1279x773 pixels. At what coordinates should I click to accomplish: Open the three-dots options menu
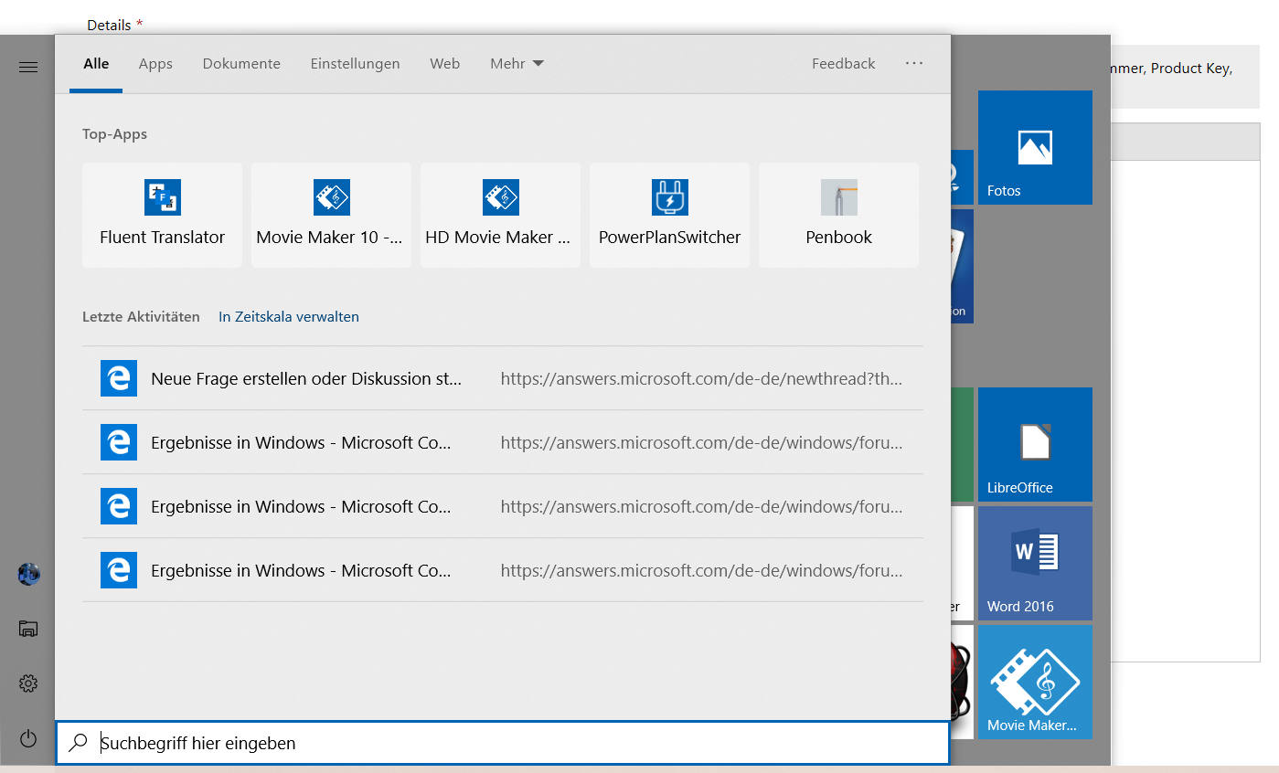coord(914,64)
